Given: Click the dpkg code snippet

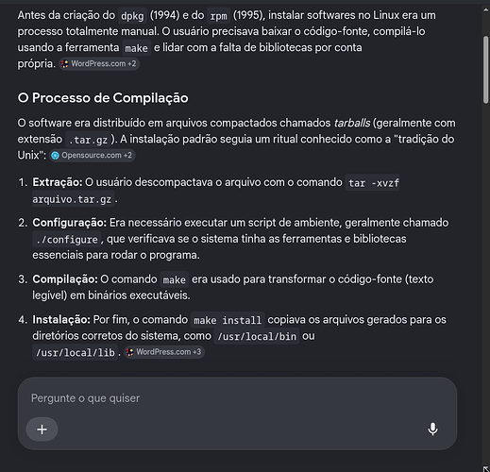Looking at the screenshot, I should point(132,16).
